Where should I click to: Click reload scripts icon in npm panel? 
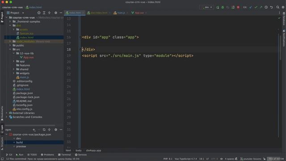pos(44,130)
